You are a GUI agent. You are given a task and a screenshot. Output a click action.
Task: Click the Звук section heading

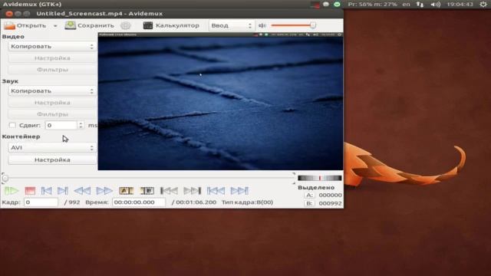click(x=10, y=81)
